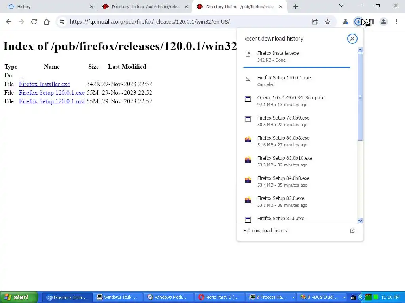
Task: Click the forward navigation arrow
Action: coord(21,22)
